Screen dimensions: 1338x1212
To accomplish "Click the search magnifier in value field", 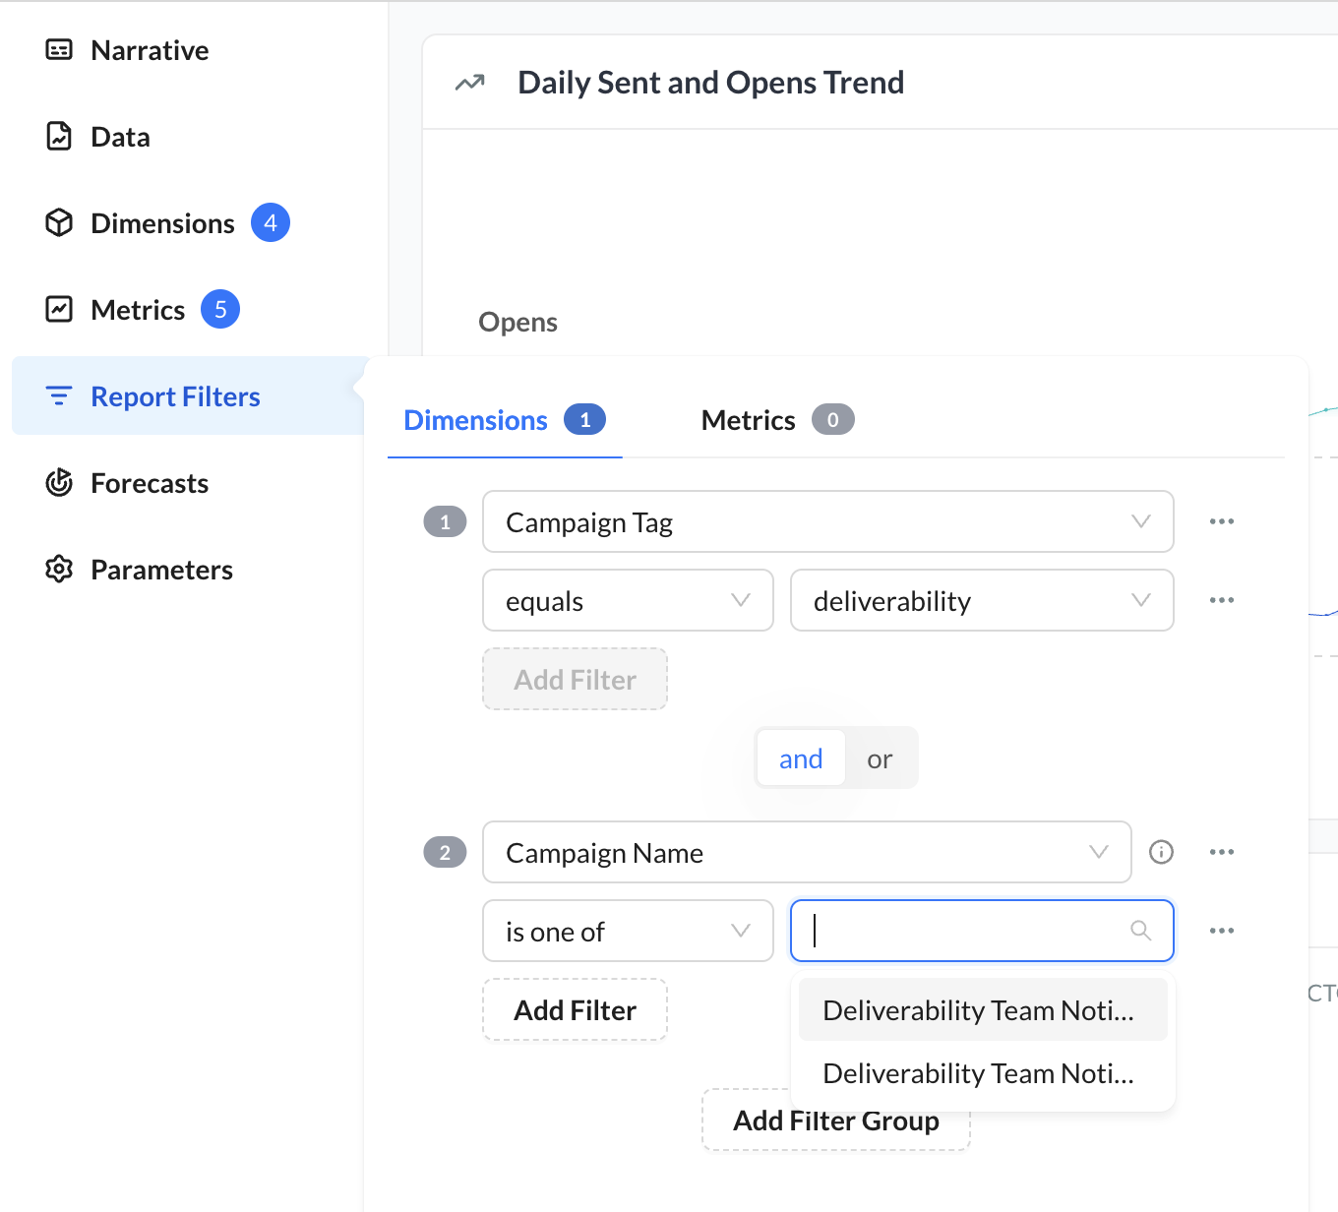I will (1140, 931).
